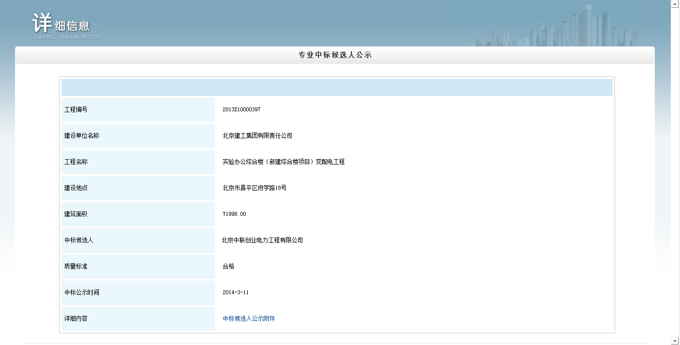Click the 质量标准 value 合格
Screen dimensions: 680x345
(x=228, y=267)
